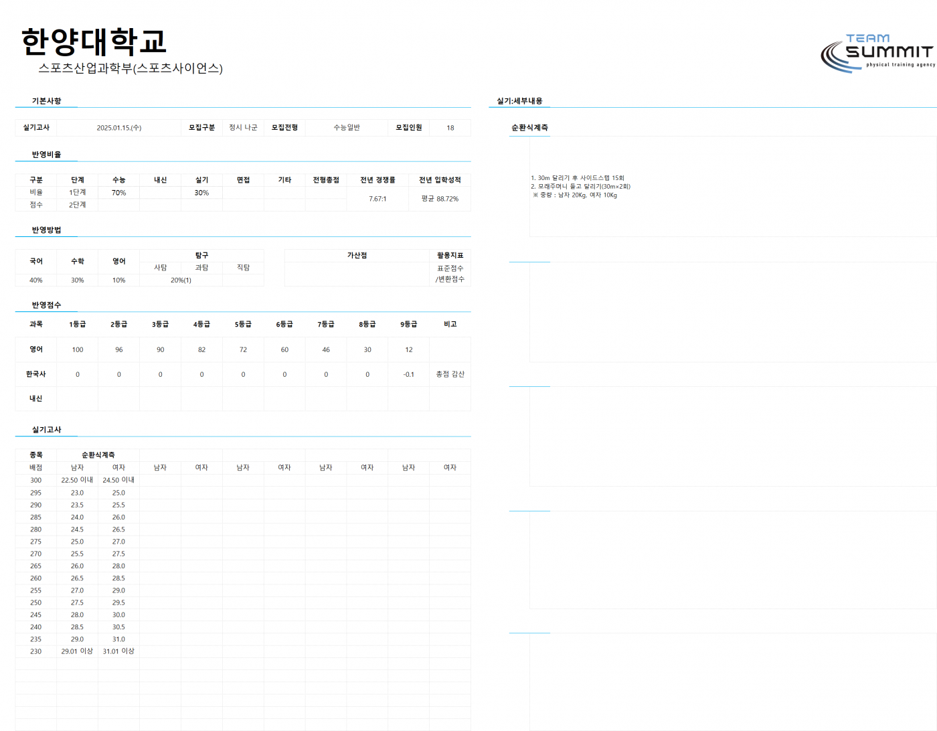Click the 9등급 column header
This screenshot has width=937, height=731.
[x=409, y=324]
